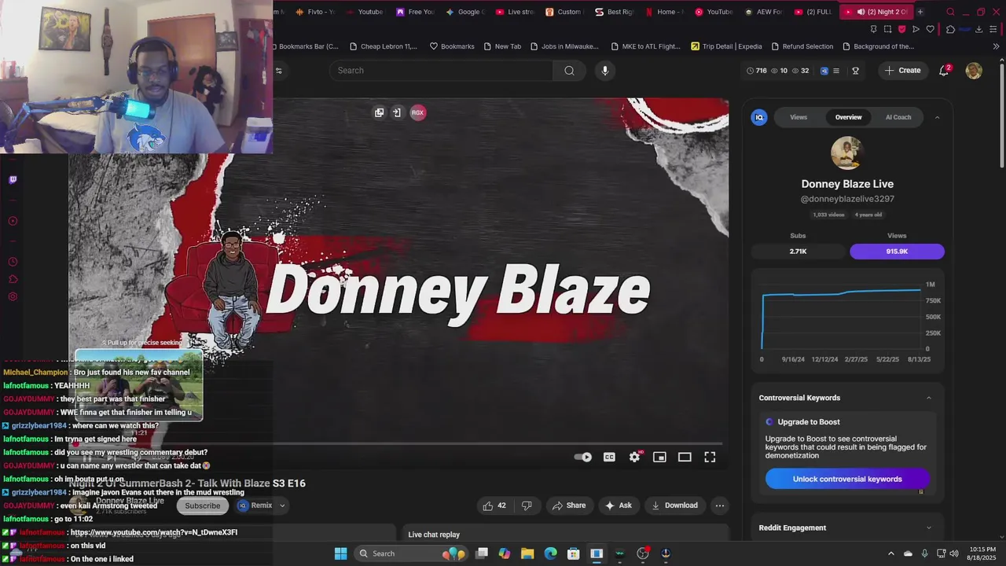Viewport: 1006px width, 566px height.
Task: Open YouTube notifications bell
Action: tap(944, 71)
